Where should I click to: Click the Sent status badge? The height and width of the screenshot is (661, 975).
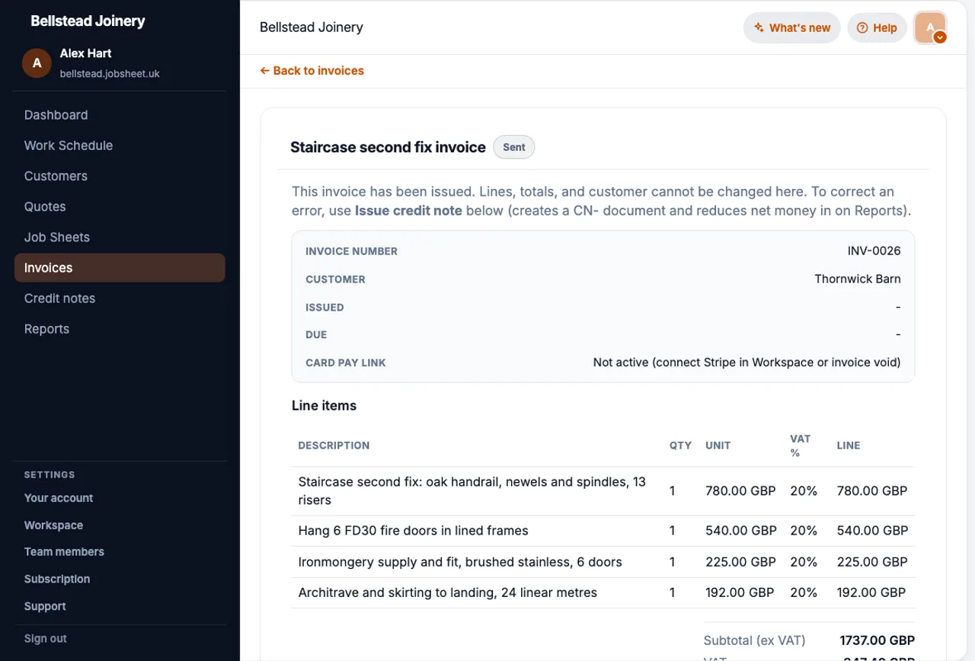[x=514, y=147]
